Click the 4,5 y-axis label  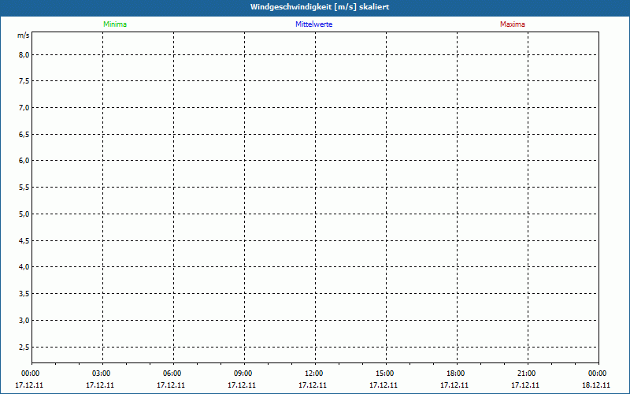click(24, 240)
